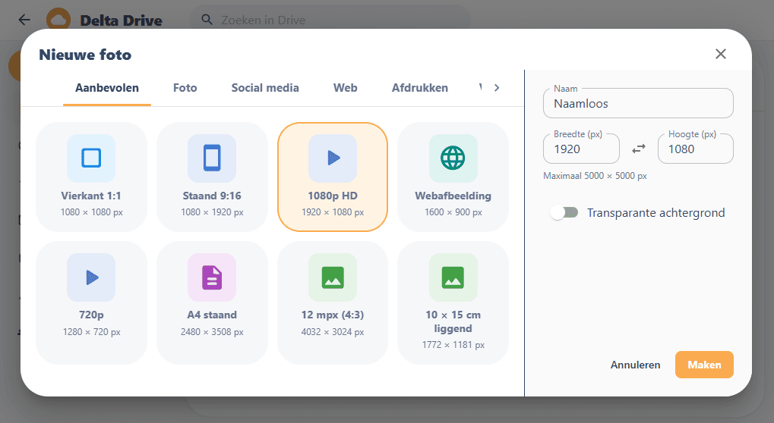The width and height of the screenshot is (774, 423).
Task: Click the Delta Drive cloud logo
Action: pos(58,19)
